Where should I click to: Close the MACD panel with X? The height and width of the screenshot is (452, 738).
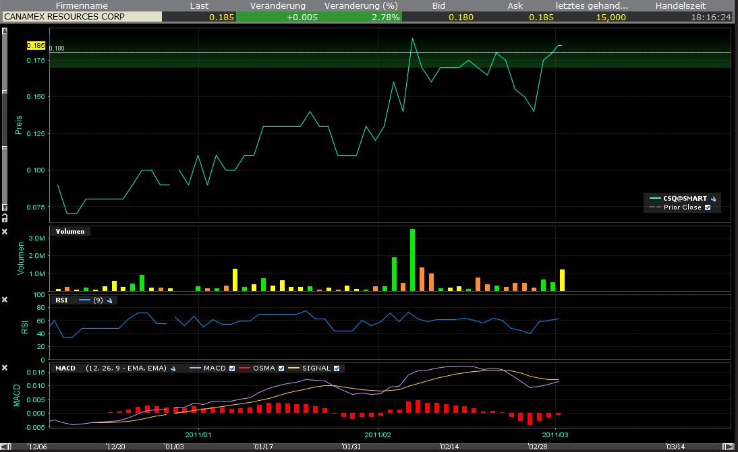5,368
